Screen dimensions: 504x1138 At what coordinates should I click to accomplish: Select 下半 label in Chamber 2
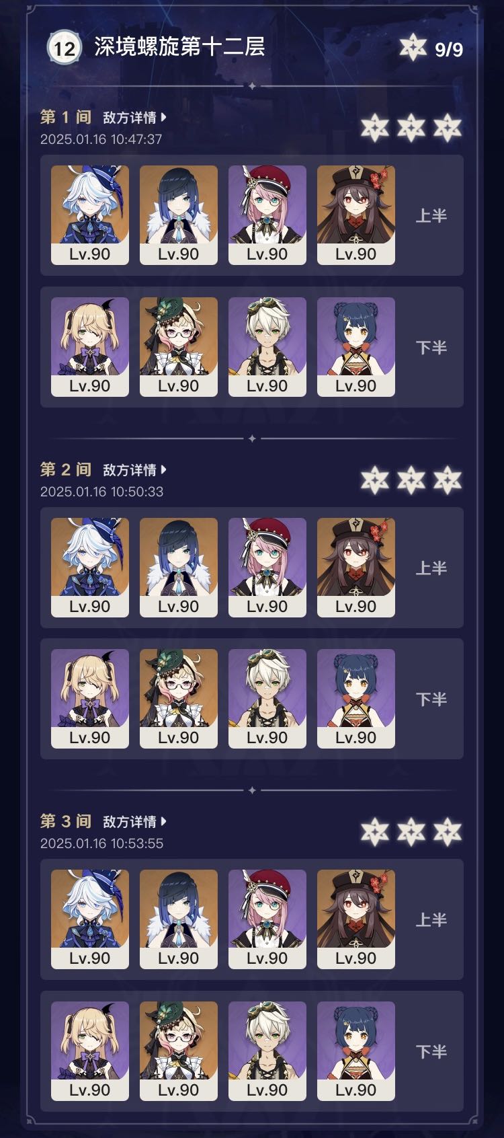431,699
